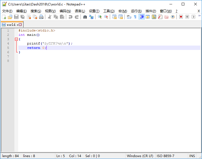Image resolution: width=202 pixels, height=159 pixels.
Task: Open the 插件(P) menu
Action: click(151, 11)
